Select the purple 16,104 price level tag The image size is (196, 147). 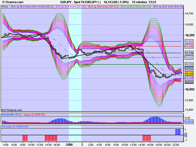tap(189, 78)
